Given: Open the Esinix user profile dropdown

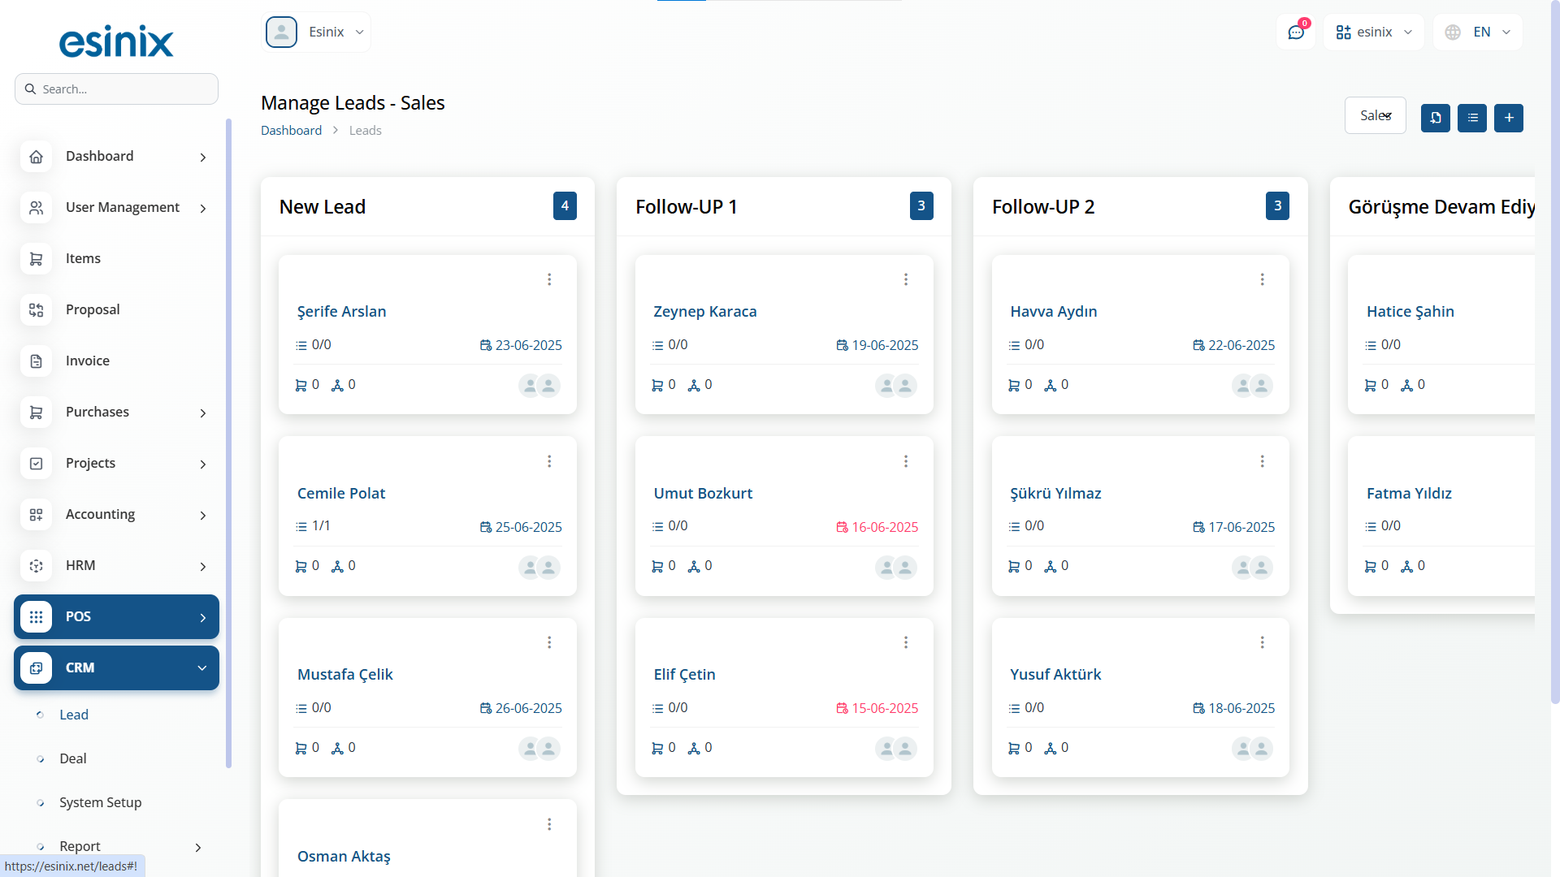Looking at the screenshot, I should pyautogui.click(x=316, y=32).
